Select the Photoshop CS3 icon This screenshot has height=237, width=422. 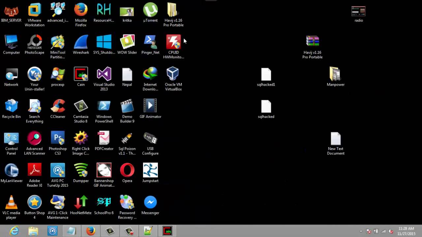[x=58, y=144]
